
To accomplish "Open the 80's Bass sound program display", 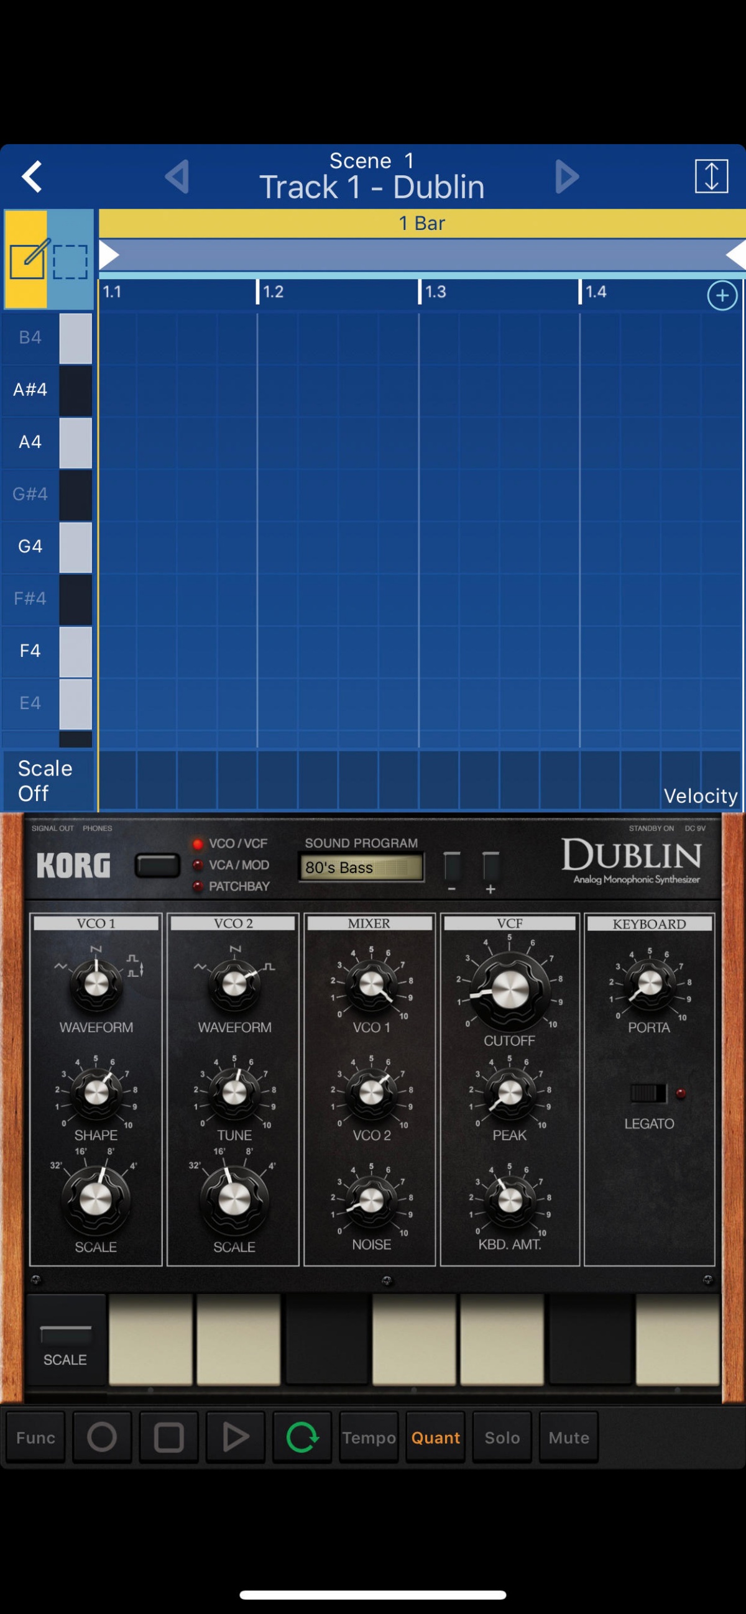I will pos(361,868).
